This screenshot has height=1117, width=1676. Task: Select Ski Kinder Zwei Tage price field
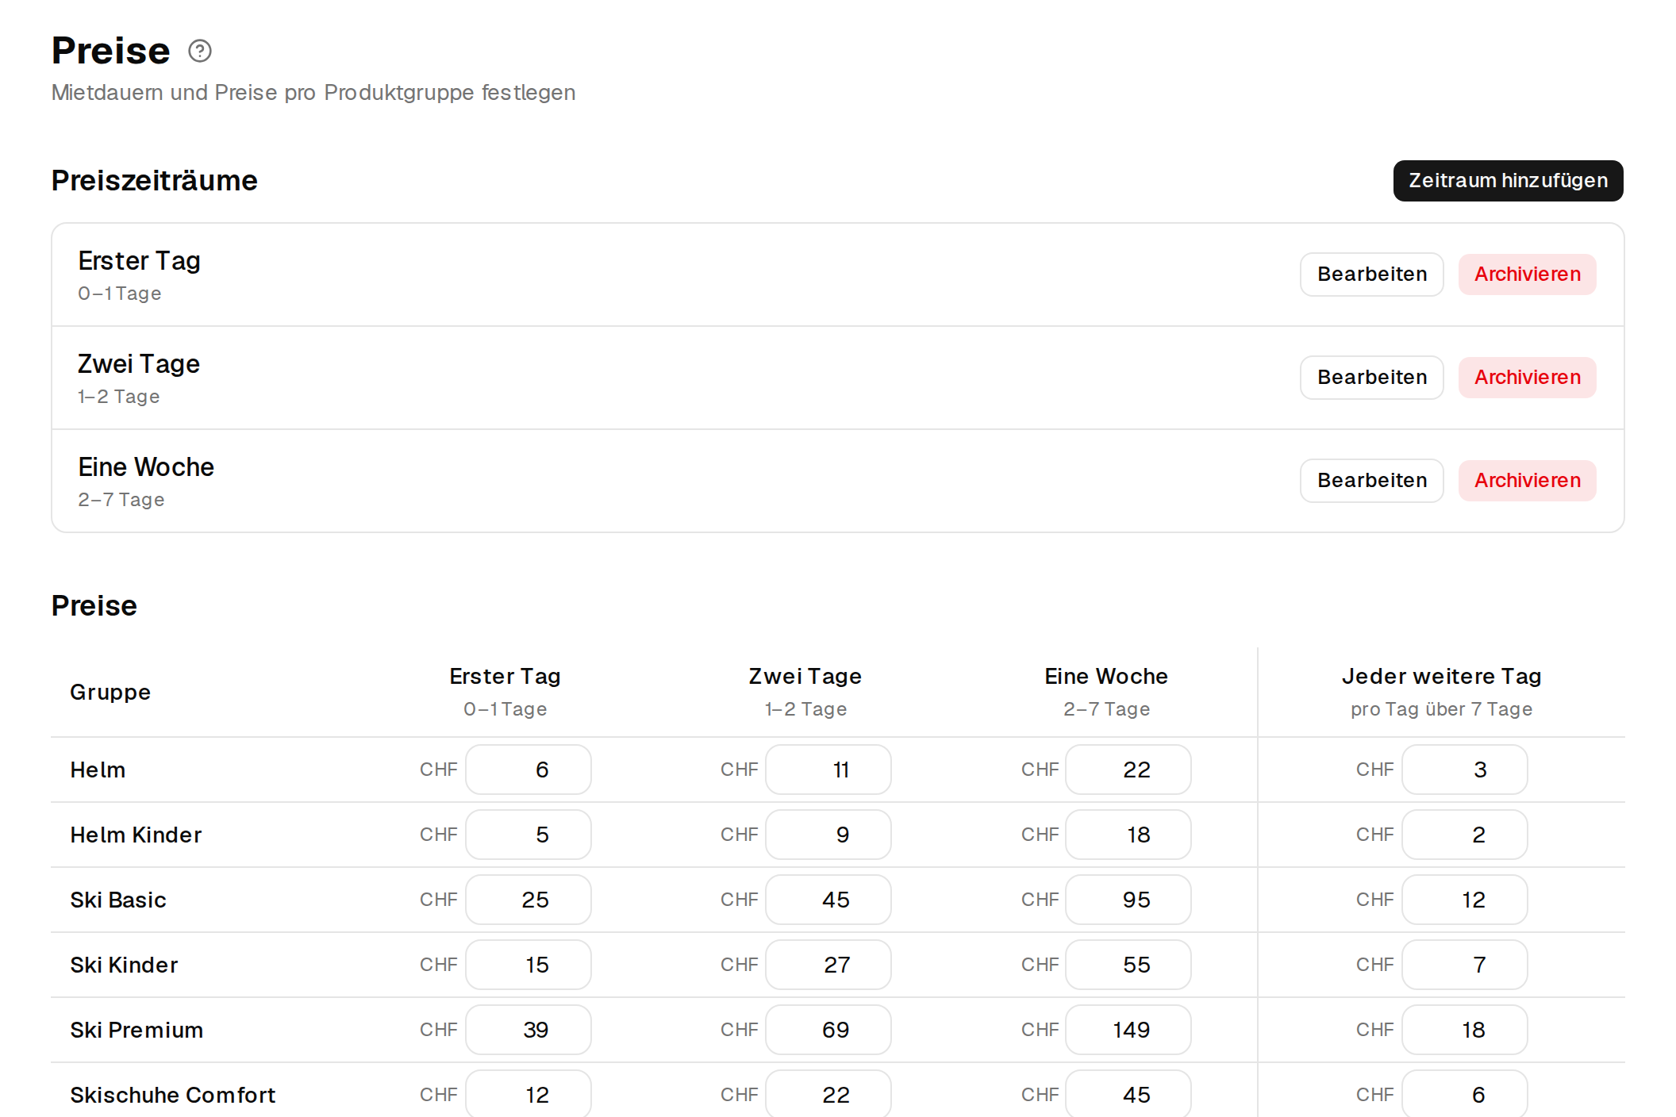tap(828, 965)
